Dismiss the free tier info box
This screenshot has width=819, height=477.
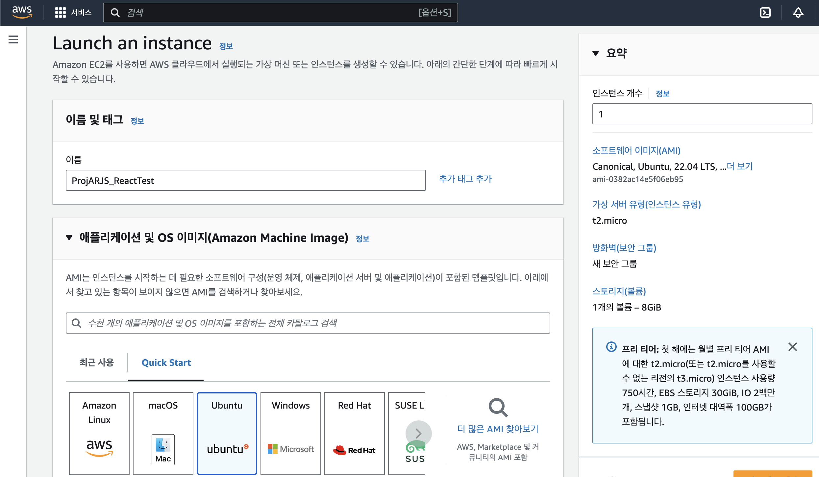click(x=792, y=347)
